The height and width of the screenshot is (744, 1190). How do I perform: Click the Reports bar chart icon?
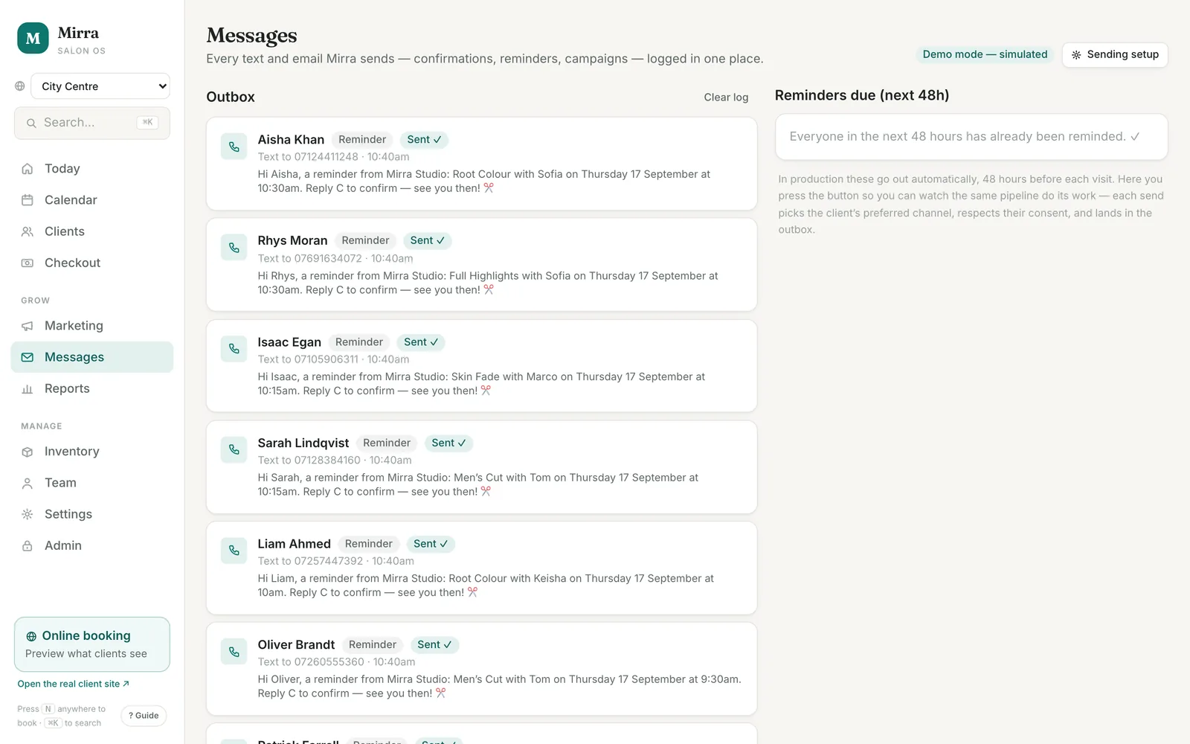[x=28, y=388]
